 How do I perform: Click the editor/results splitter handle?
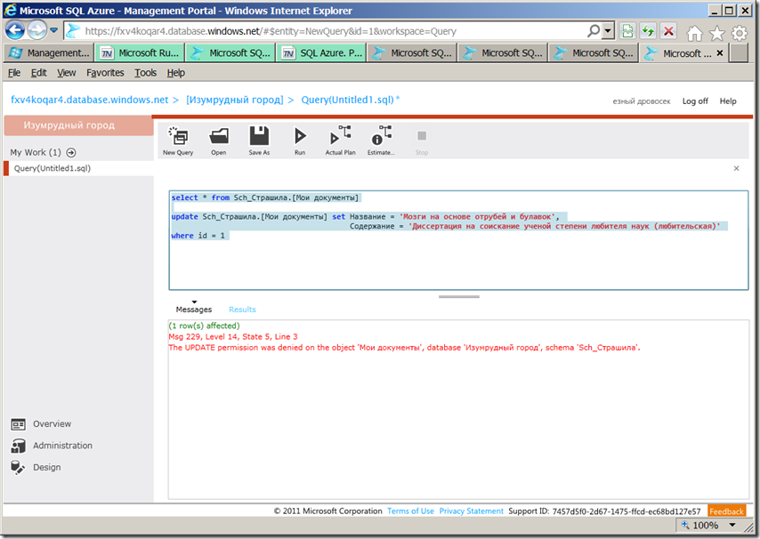point(458,297)
